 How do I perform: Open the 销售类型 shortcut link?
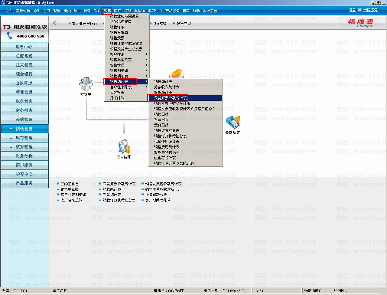[x=184, y=24]
